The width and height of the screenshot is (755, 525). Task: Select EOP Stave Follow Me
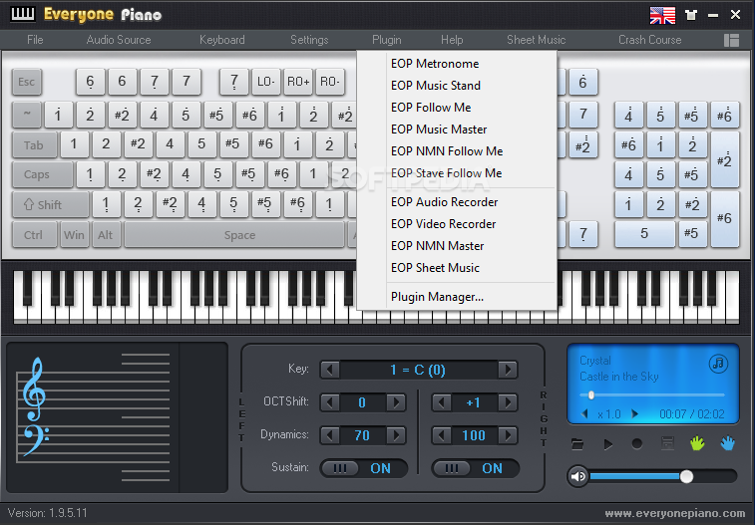point(458,173)
